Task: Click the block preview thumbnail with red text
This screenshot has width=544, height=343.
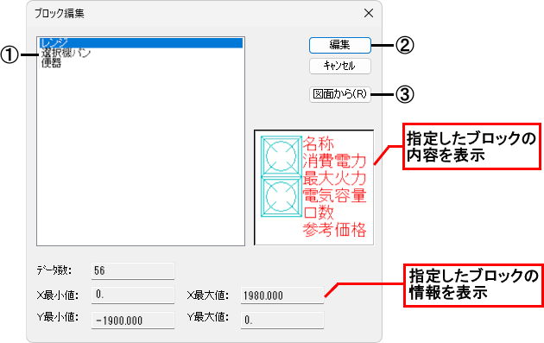Action: (x=314, y=187)
